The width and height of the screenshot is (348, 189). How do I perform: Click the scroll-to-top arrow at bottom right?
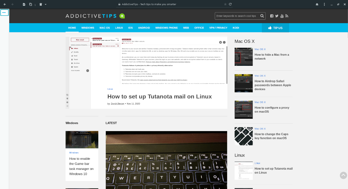(343, 175)
